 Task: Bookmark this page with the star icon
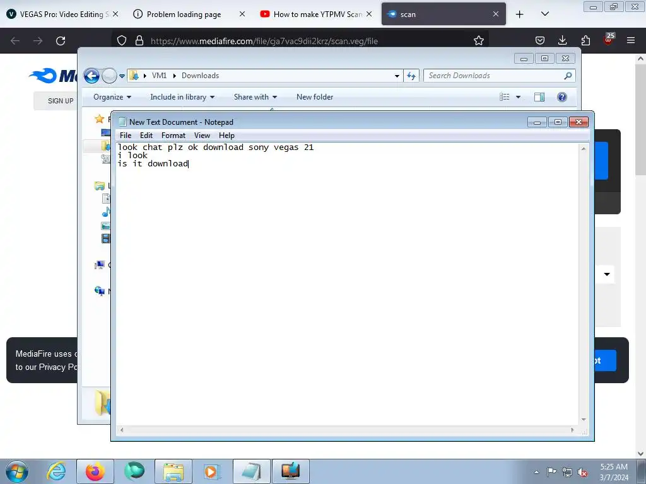click(479, 40)
